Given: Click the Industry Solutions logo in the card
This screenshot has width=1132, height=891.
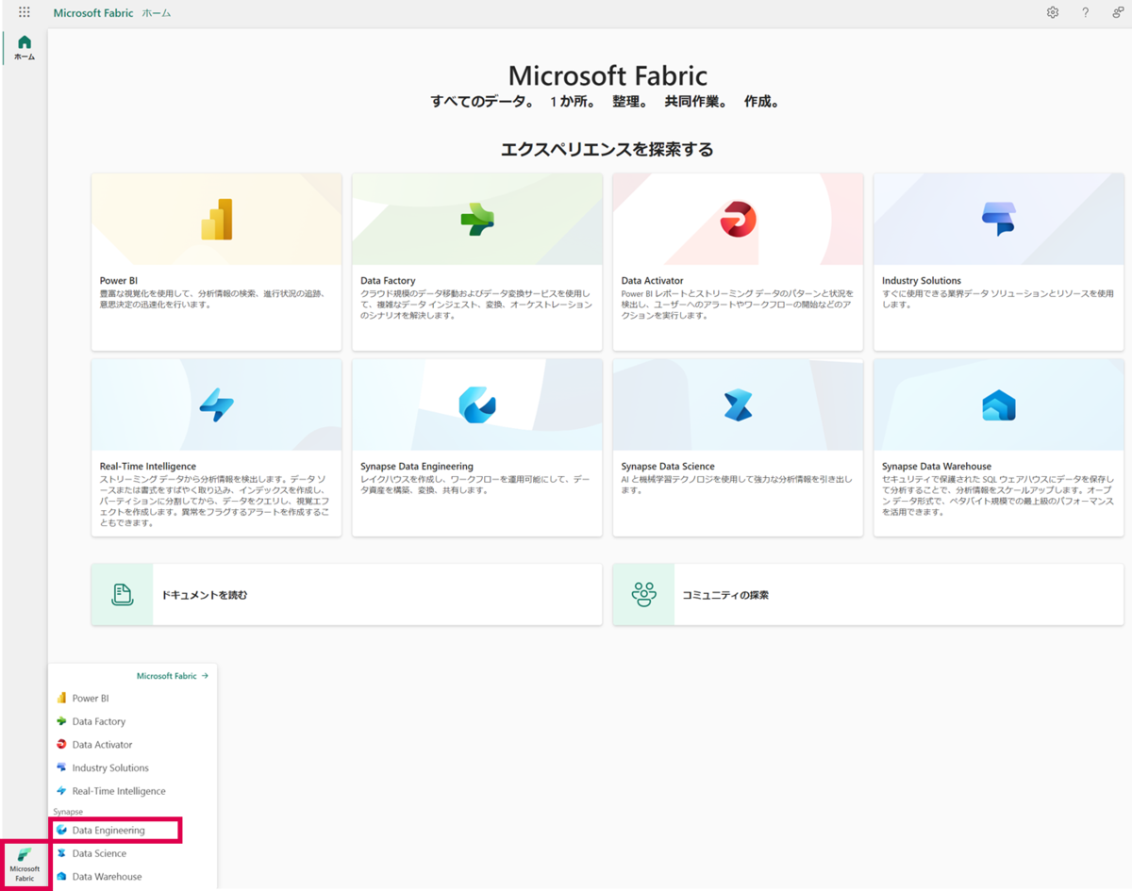Looking at the screenshot, I should coord(998,219).
